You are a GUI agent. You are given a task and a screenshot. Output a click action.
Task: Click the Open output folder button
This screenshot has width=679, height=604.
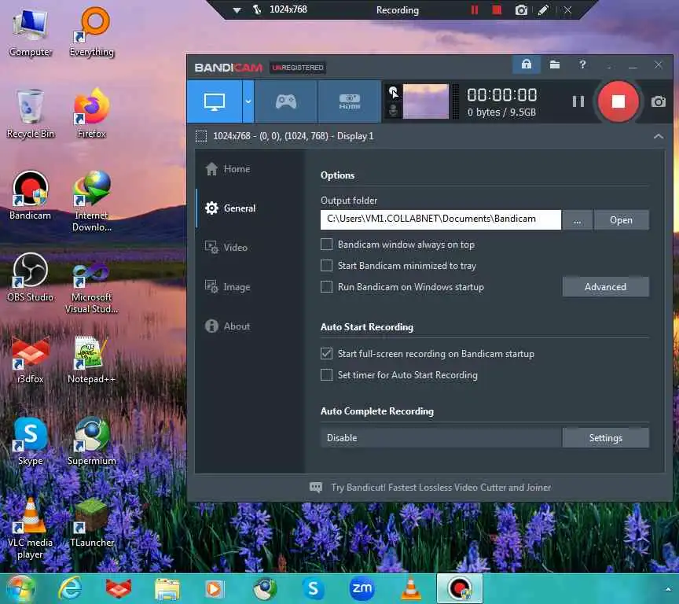click(621, 219)
